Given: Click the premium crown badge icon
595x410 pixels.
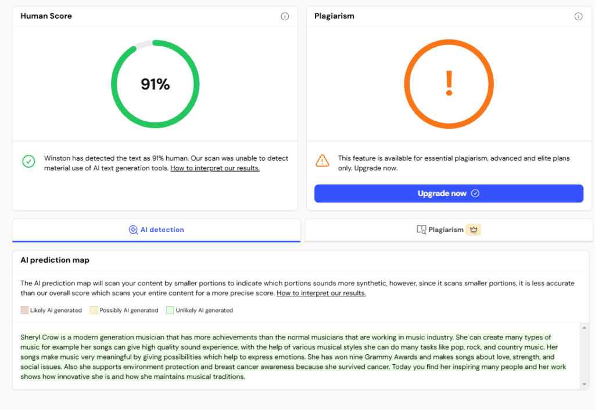Looking at the screenshot, I should (474, 230).
